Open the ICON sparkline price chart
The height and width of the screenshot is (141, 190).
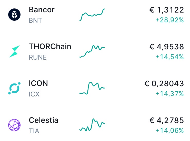tap(92, 88)
